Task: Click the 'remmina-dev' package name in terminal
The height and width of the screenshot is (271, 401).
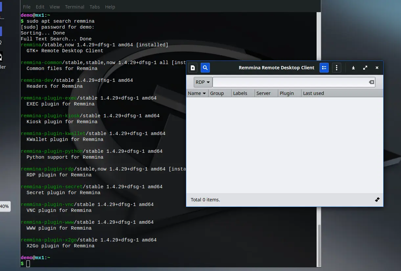Action: tap(37, 80)
